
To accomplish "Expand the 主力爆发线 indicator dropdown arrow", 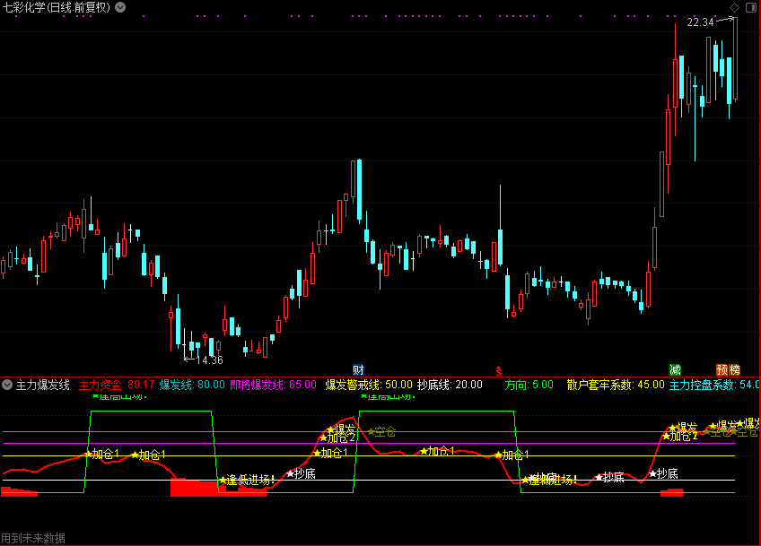I will pos(7,385).
